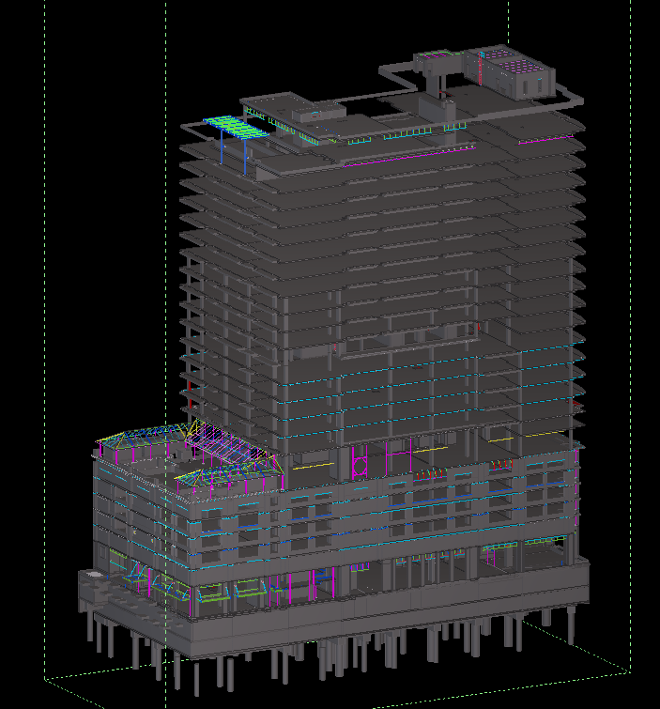Select the sloped magenta skylight truss on the podium
This screenshot has height=709, width=660.
pyautogui.click(x=228, y=444)
